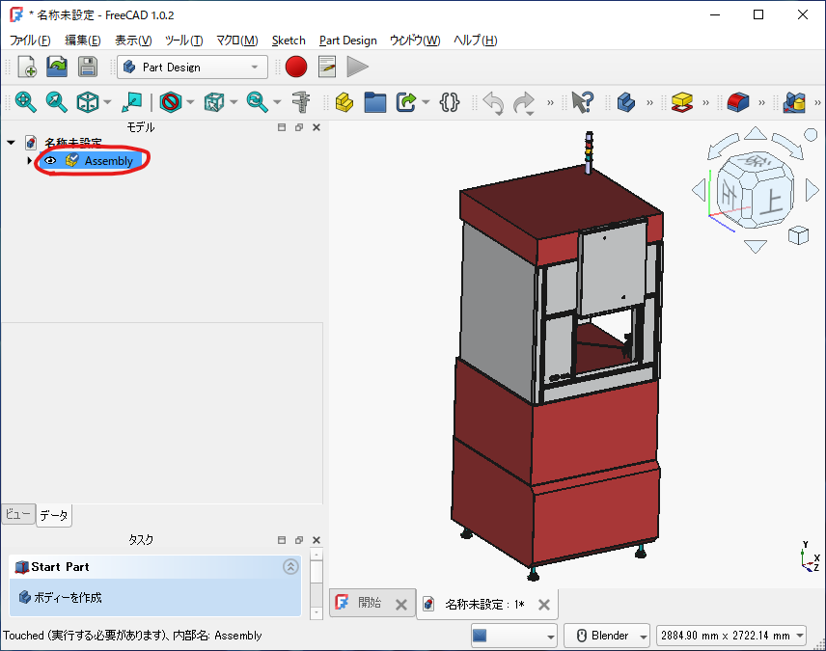Click the Fit All zoom icon
Image resolution: width=826 pixels, height=651 pixels.
tap(25, 102)
